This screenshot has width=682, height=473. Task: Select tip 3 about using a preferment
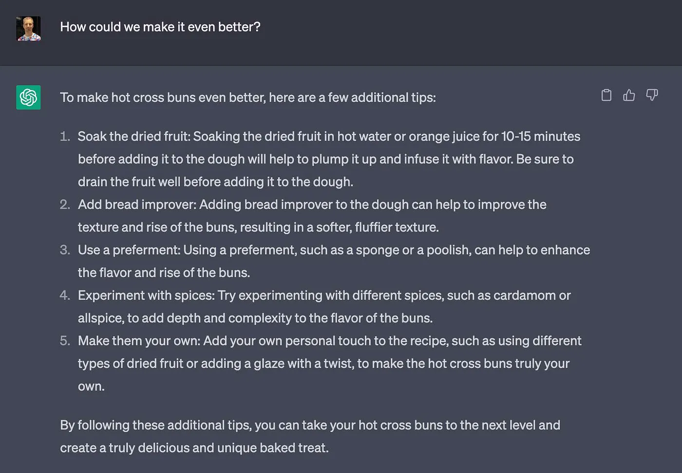click(334, 261)
